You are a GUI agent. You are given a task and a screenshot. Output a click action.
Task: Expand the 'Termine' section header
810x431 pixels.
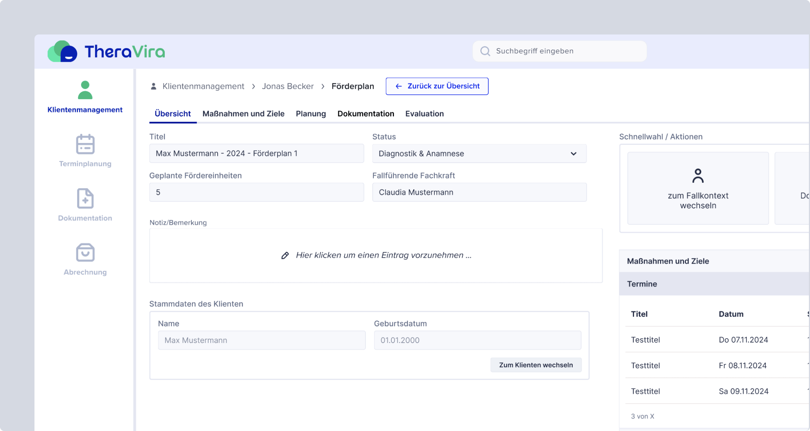click(642, 284)
